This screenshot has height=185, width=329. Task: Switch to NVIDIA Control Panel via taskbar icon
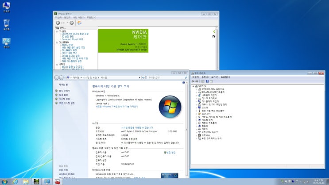(36, 181)
